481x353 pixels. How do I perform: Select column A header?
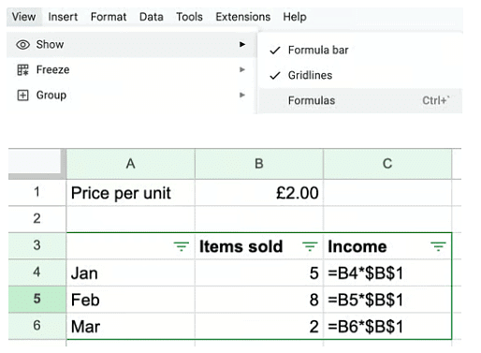pyautogui.click(x=131, y=164)
